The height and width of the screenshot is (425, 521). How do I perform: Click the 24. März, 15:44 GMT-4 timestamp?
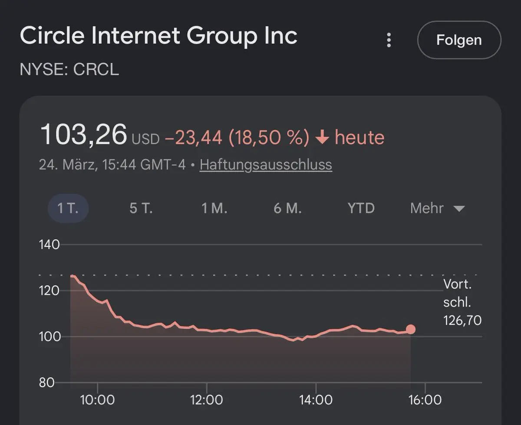pos(112,165)
